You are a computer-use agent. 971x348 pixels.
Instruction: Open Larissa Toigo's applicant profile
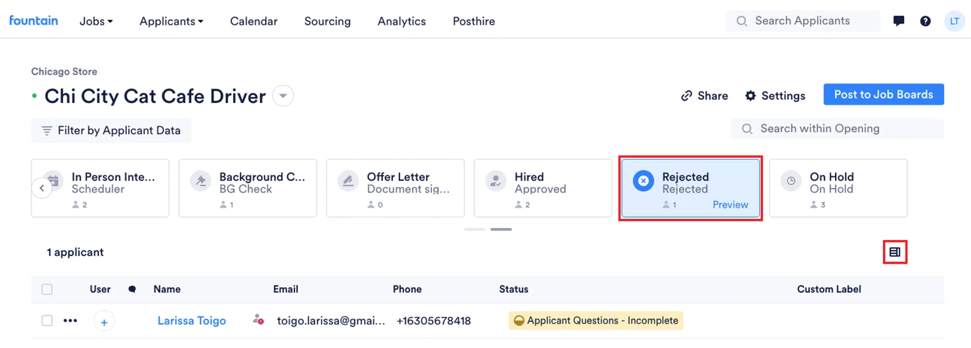[x=192, y=321]
